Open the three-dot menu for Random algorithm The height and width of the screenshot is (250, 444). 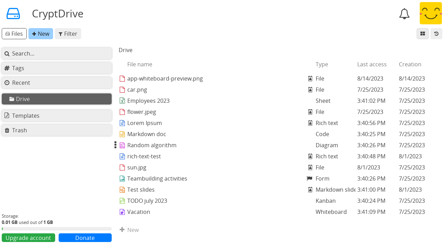(116, 145)
